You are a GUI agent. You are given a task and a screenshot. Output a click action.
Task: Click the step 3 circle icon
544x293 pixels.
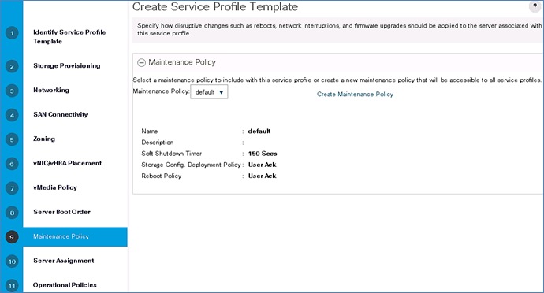coord(12,91)
